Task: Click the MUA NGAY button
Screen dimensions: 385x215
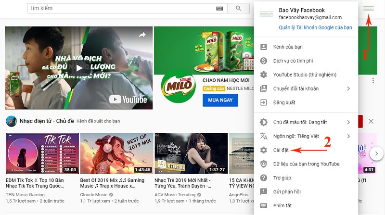Action: (x=220, y=100)
